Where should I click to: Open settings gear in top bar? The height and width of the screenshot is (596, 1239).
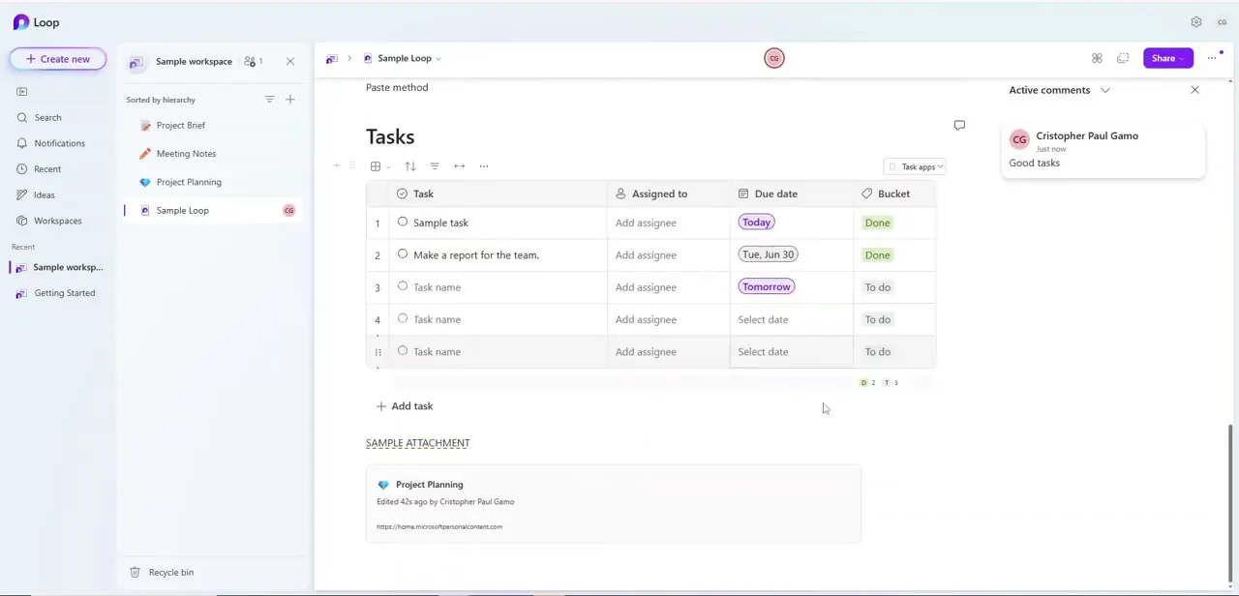[x=1196, y=22]
